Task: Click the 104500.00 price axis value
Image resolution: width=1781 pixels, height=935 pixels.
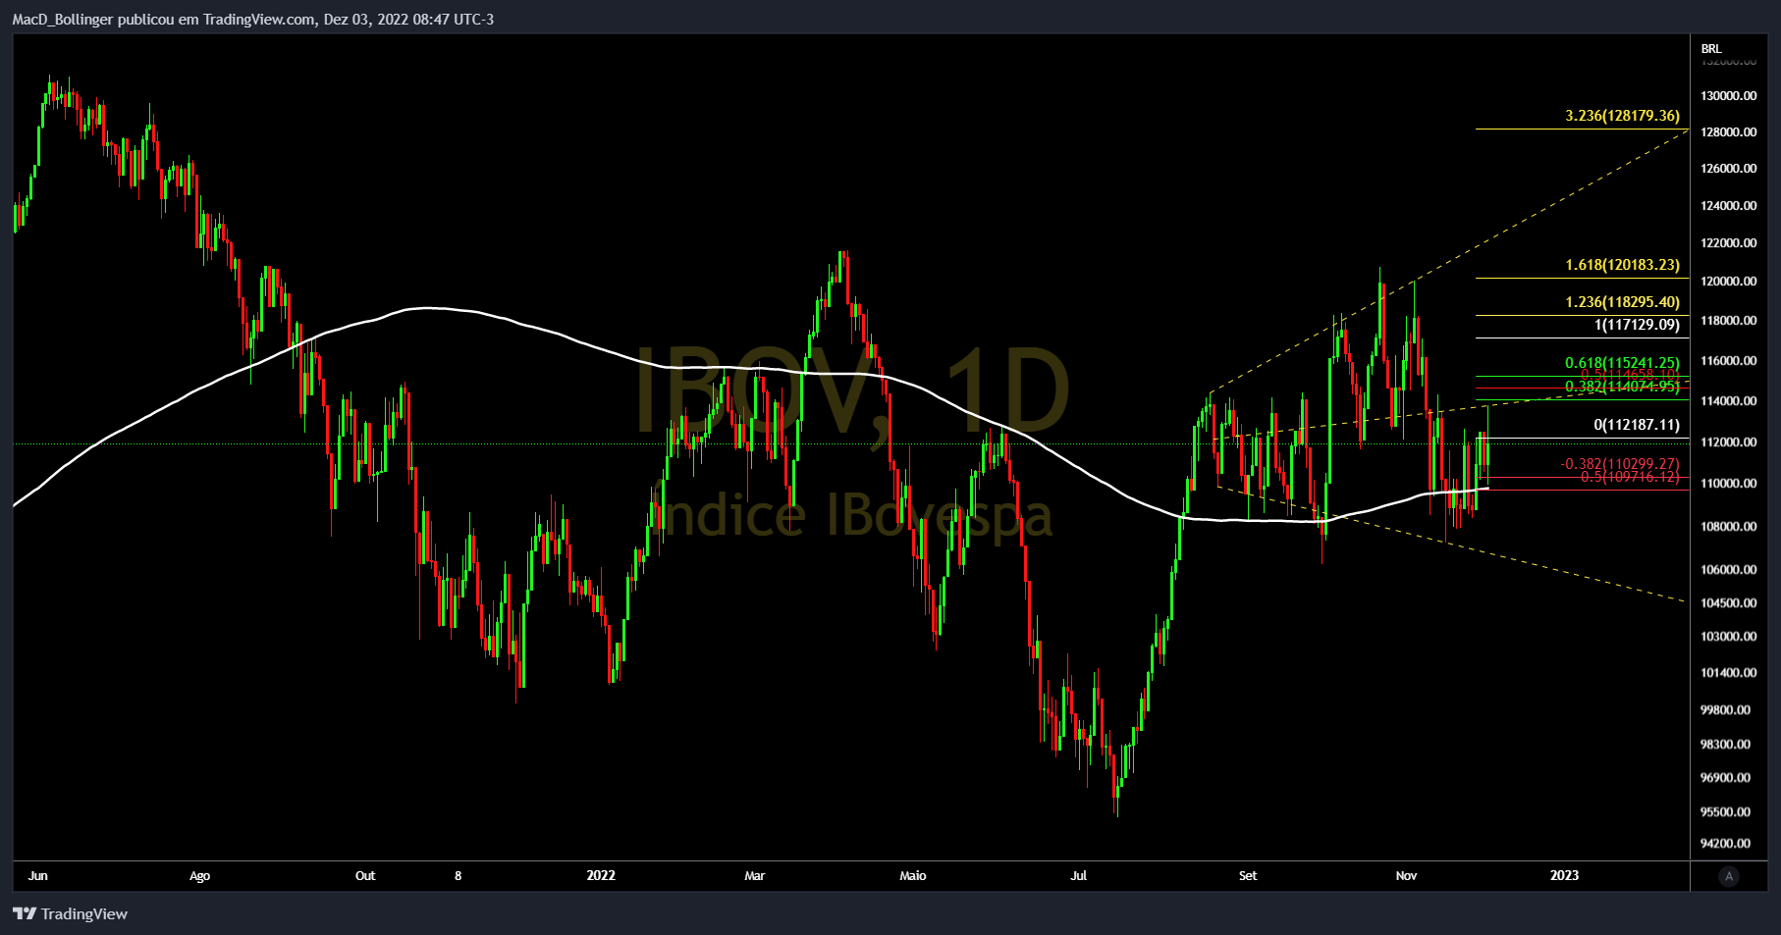Action: (x=1729, y=603)
